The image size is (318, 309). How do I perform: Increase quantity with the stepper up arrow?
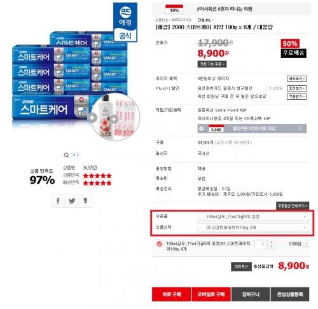271,242
